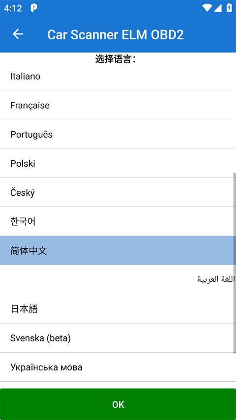
Task: Tap the back arrow icon
Action: [x=18, y=34]
